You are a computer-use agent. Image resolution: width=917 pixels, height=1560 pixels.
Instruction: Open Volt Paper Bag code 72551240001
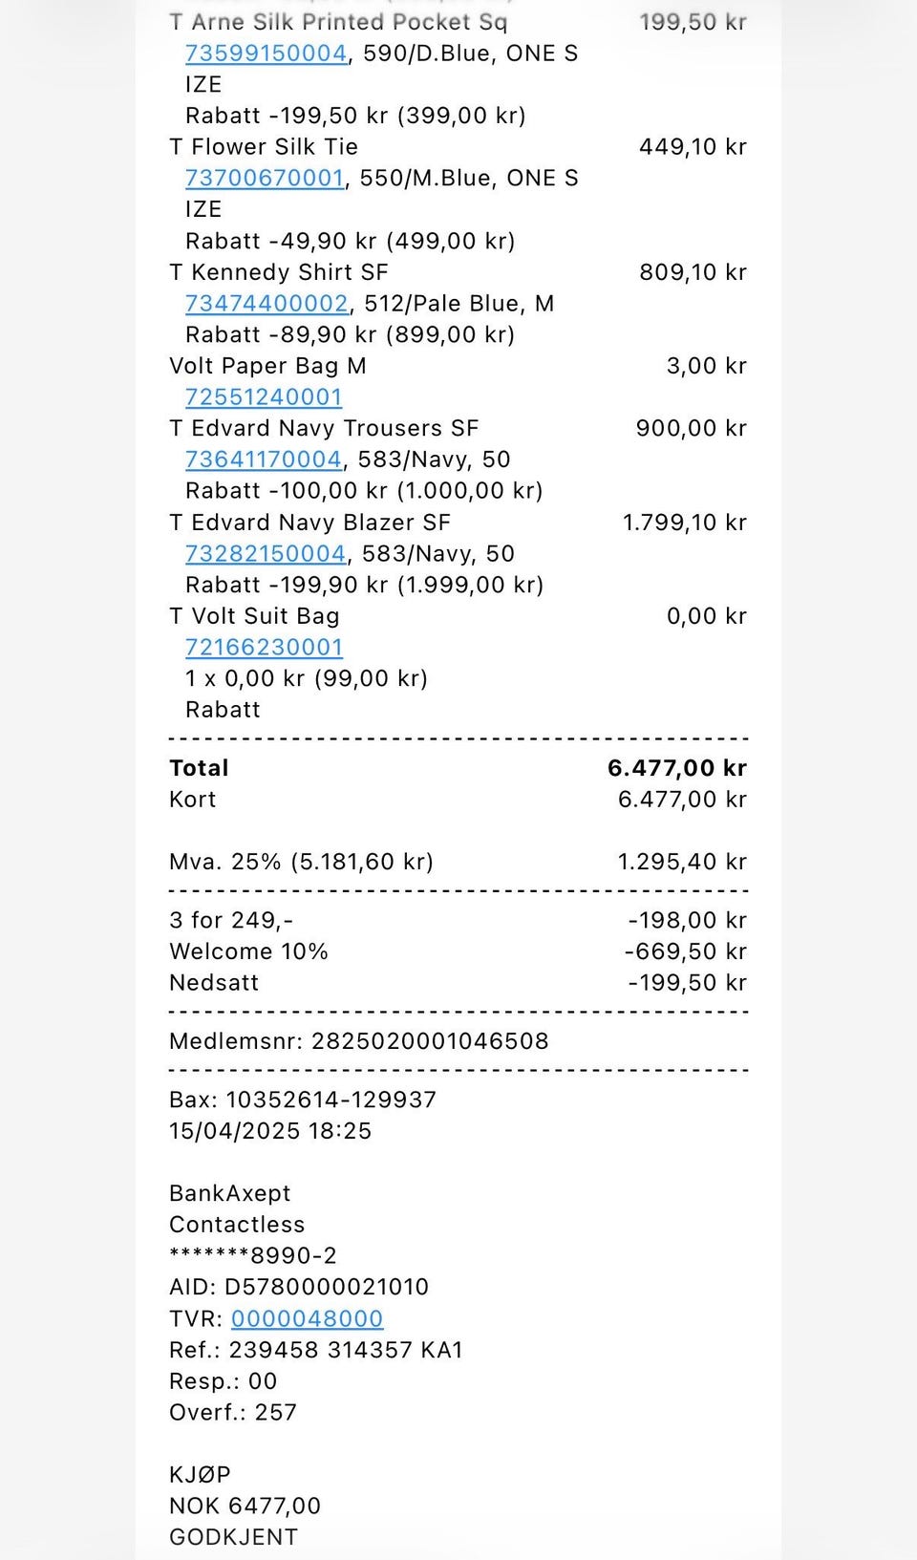click(264, 397)
